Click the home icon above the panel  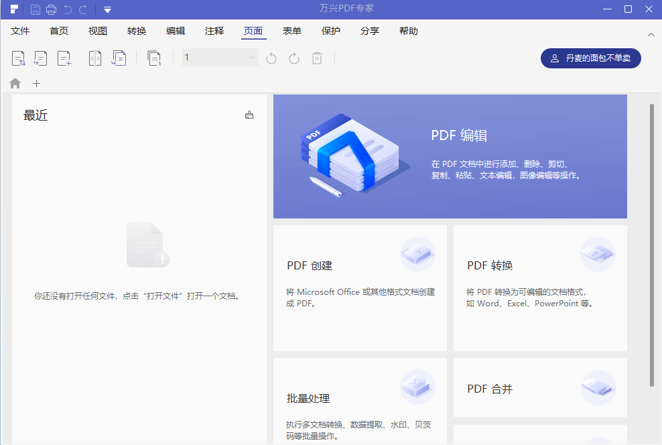point(15,83)
